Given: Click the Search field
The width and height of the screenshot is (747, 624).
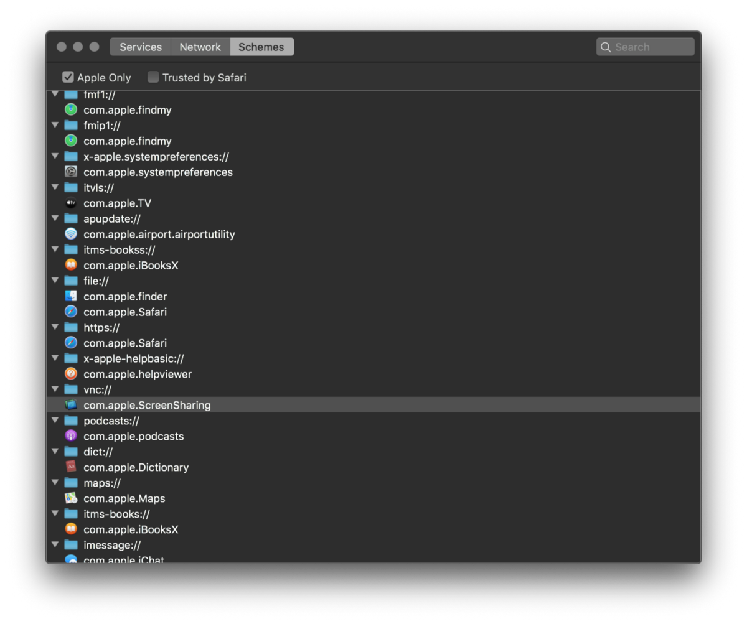Looking at the screenshot, I should [x=651, y=47].
